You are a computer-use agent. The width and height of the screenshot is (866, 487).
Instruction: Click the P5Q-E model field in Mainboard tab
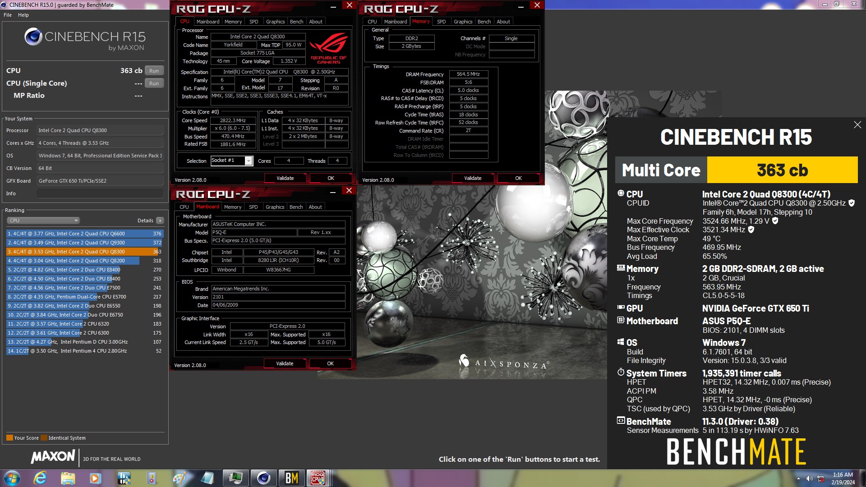(254, 232)
